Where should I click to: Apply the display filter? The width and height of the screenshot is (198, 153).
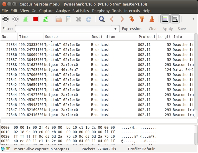(167, 29)
